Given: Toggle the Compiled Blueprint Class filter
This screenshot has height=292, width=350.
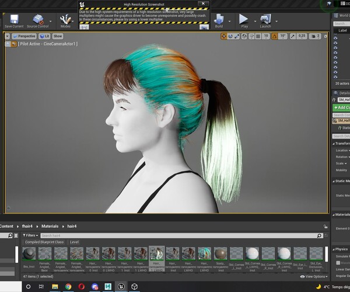Looking at the screenshot, I should point(44,242).
